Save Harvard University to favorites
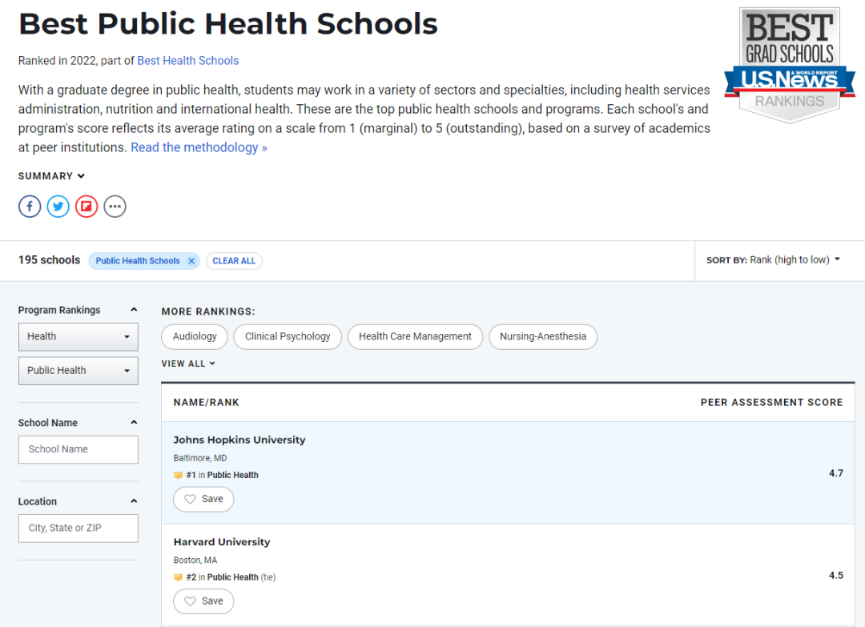 click(203, 601)
